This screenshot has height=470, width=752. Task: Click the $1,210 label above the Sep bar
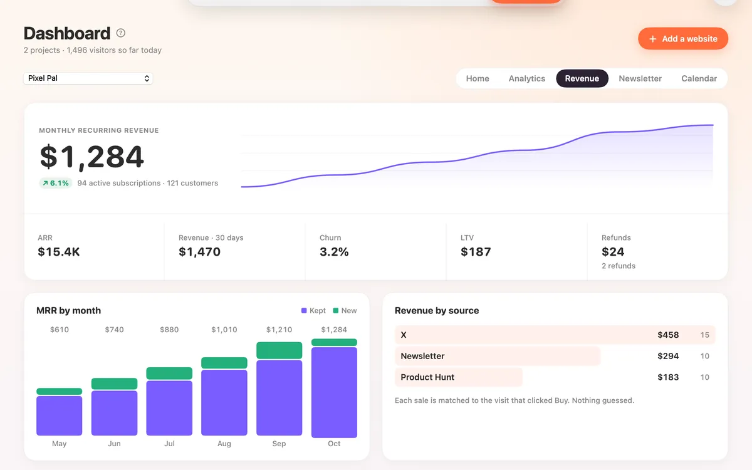[x=279, y=330]
